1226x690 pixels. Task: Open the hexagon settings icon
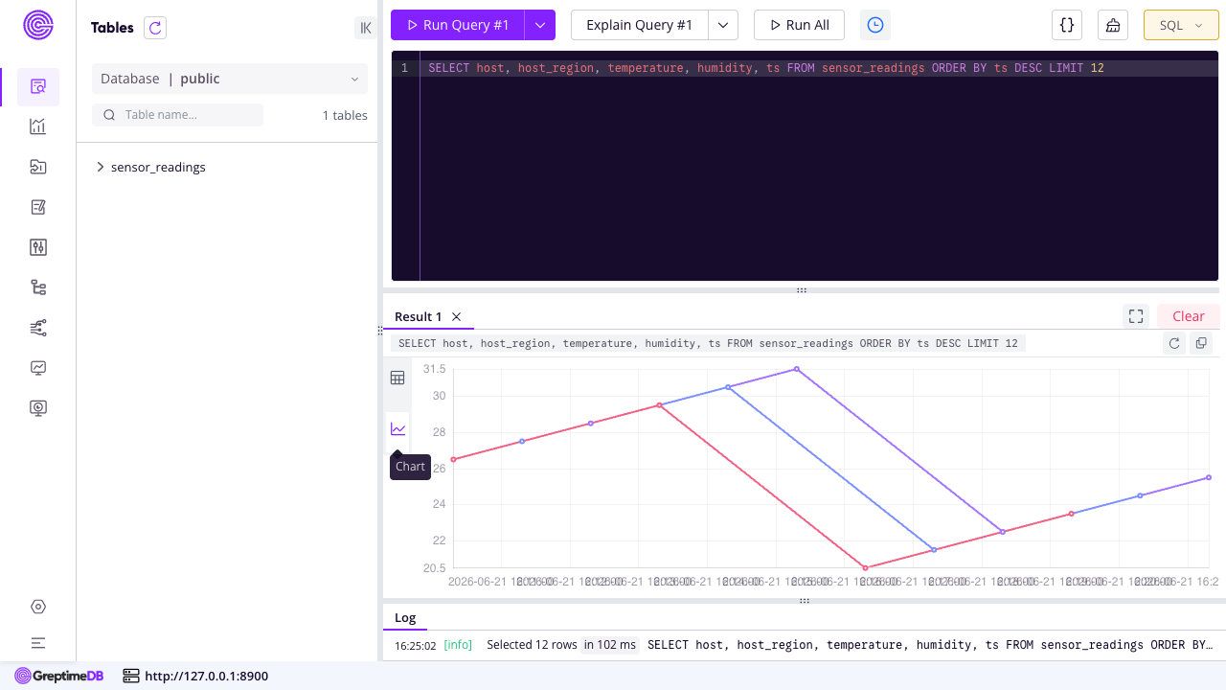[x=38, y=607]
